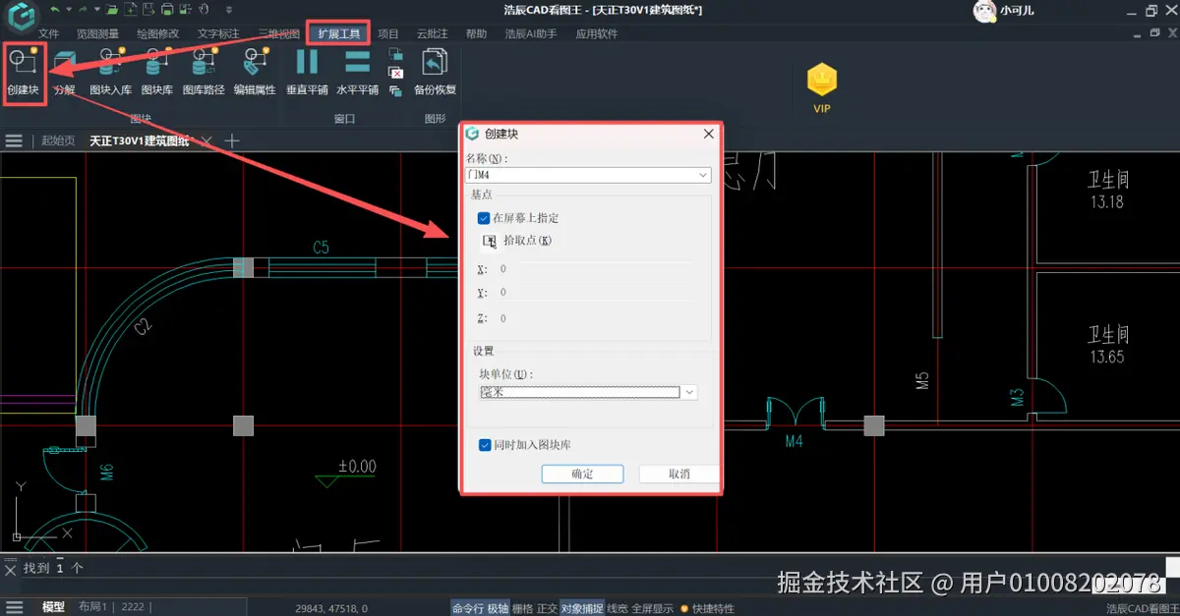Select the 模型 model tab
This screenshot has width=1180, height=616.
(x=53, y=607)
